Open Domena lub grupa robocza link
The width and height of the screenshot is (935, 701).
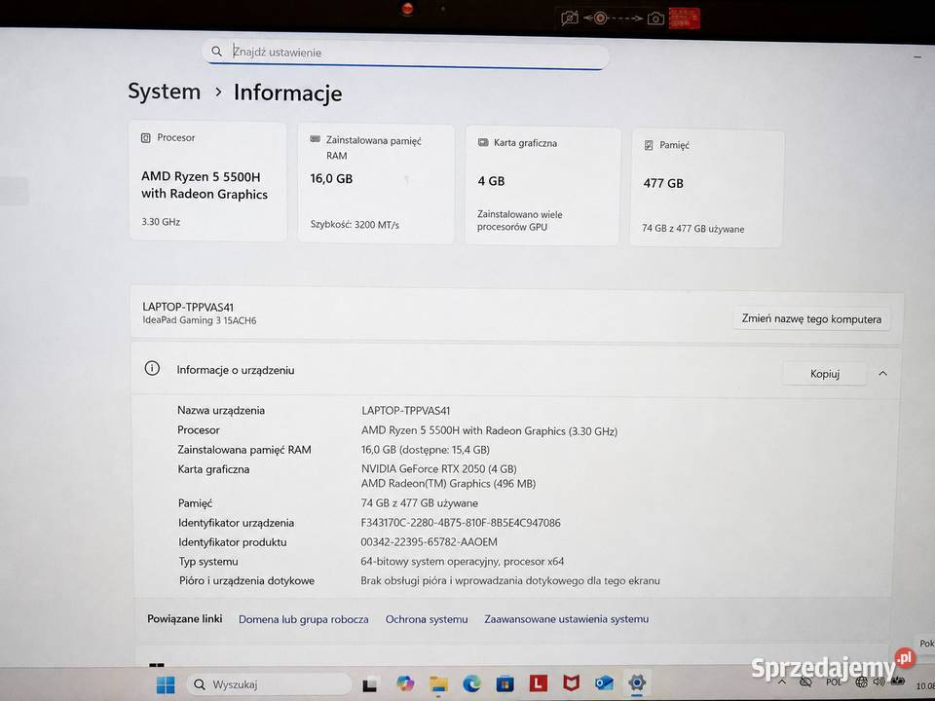[304, 619]
